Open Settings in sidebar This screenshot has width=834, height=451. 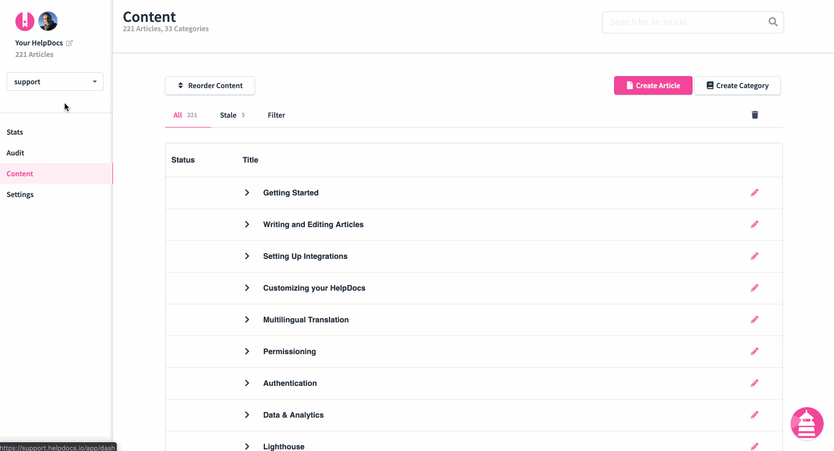pyautogui.click(x=20, y=194)
